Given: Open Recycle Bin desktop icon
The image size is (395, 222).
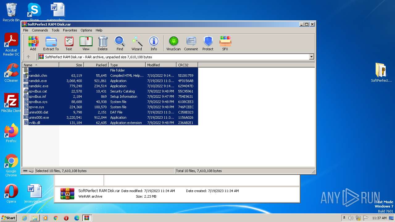Looking at the screenshot, I should coord(11,12).
